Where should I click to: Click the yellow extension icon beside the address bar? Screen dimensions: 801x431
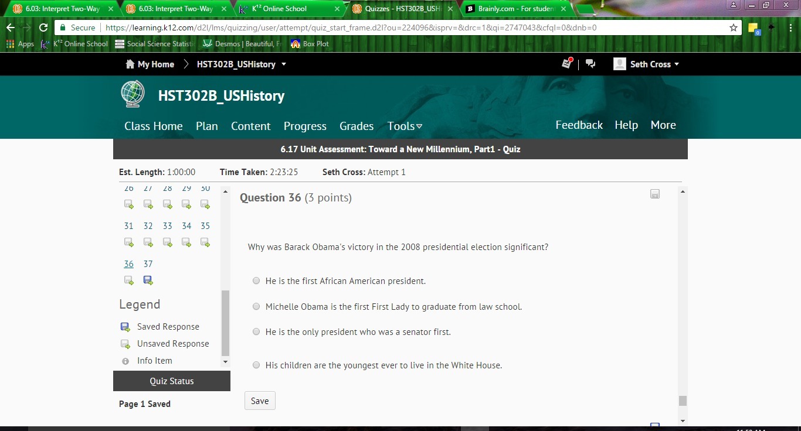pos(754,28)
